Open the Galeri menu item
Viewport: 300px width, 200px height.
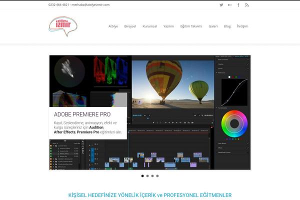pyautogui.click(x=213, y=26)
